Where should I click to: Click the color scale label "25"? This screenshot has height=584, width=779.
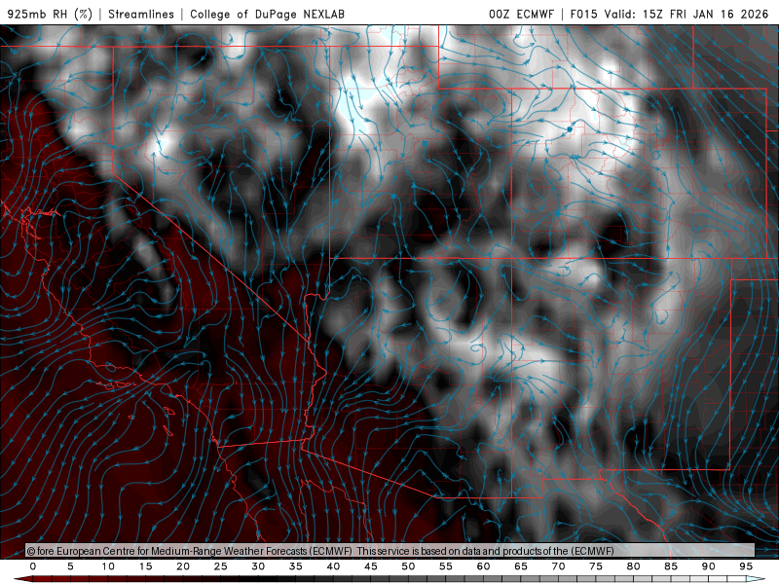coord(221,566)
